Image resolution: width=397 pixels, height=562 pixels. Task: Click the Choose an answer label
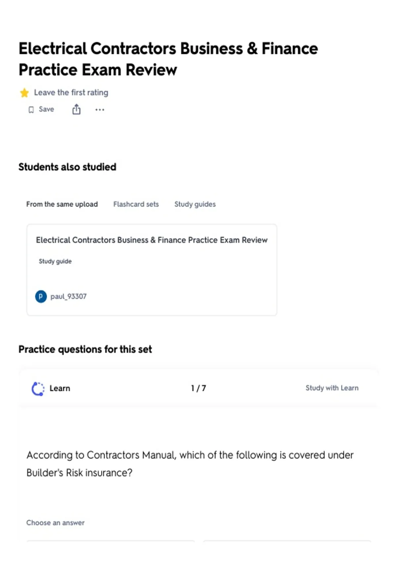tap(56, 523)
